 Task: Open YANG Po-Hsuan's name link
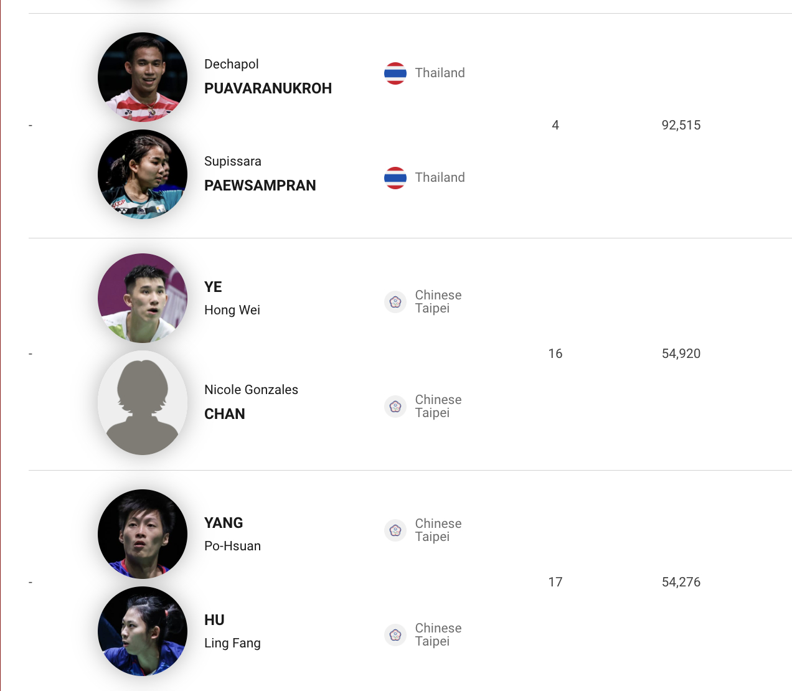click(x=232, y=534)
